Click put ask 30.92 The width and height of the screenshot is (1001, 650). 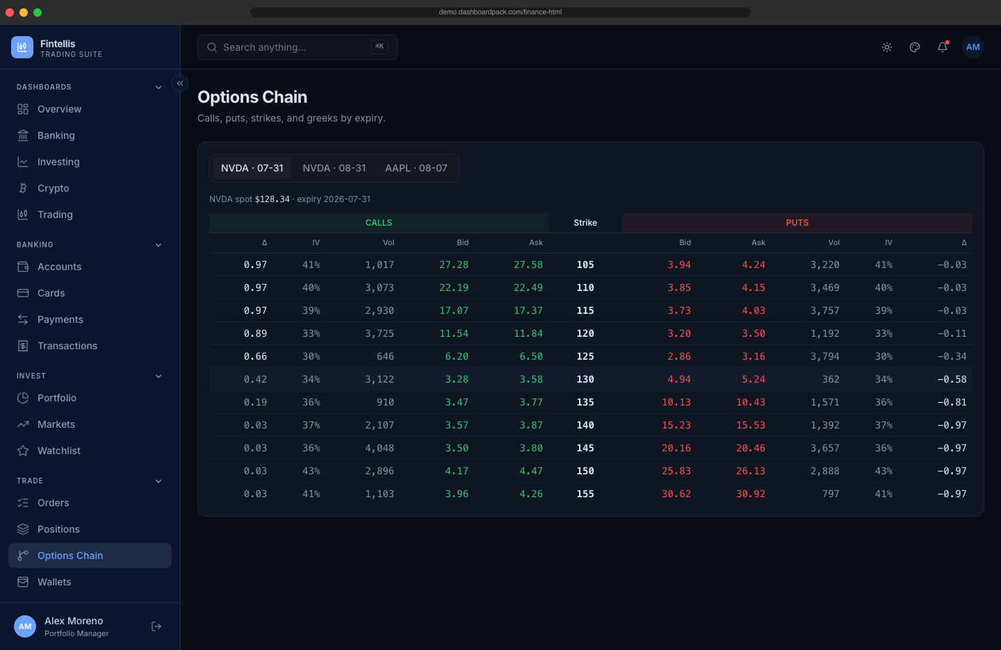(751, 494)
